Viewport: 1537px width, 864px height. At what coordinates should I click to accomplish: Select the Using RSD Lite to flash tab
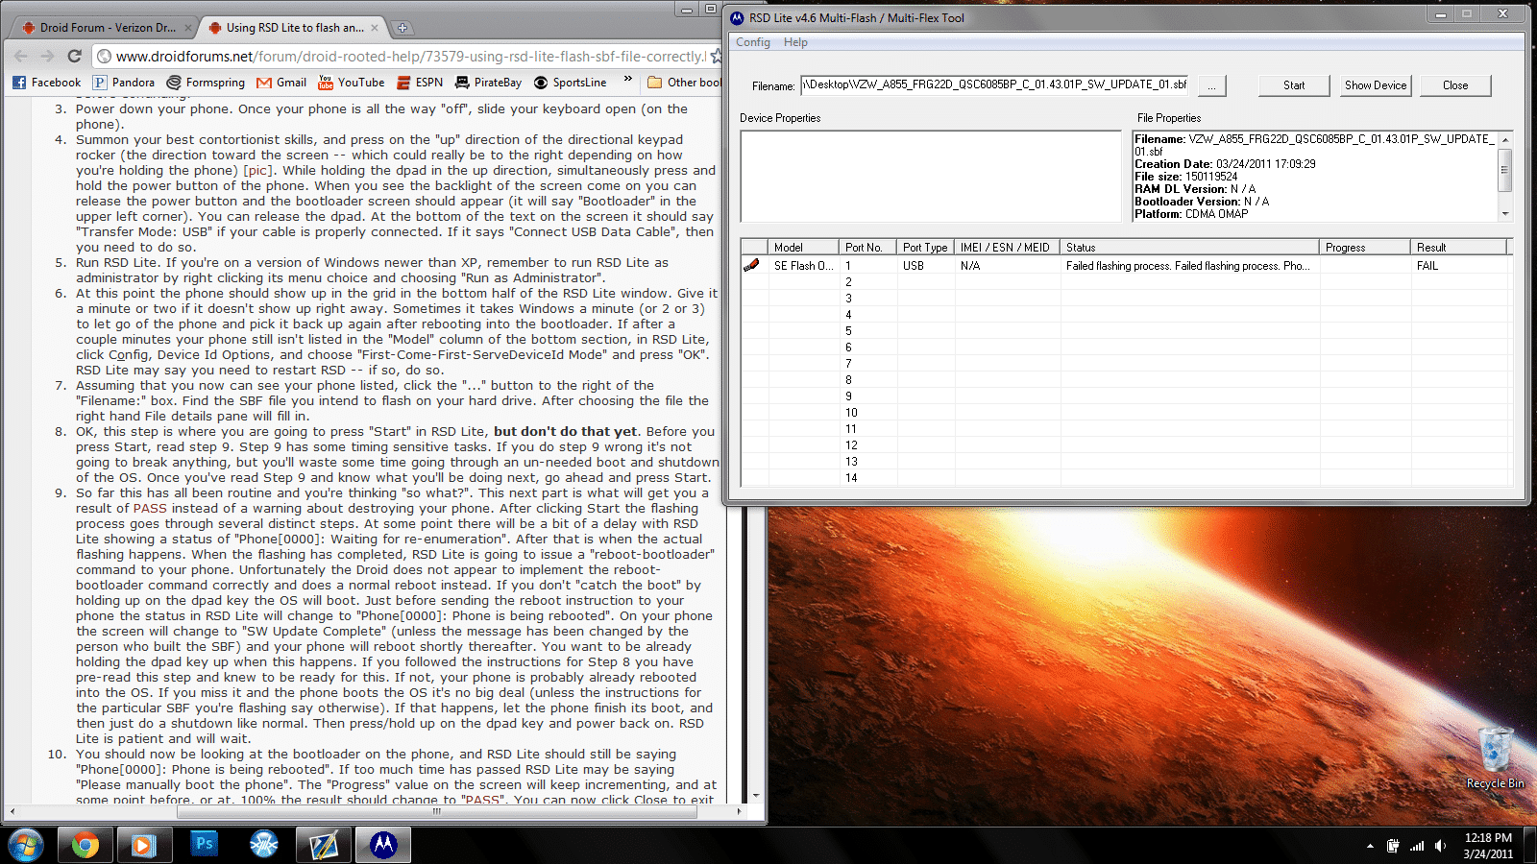286,28
